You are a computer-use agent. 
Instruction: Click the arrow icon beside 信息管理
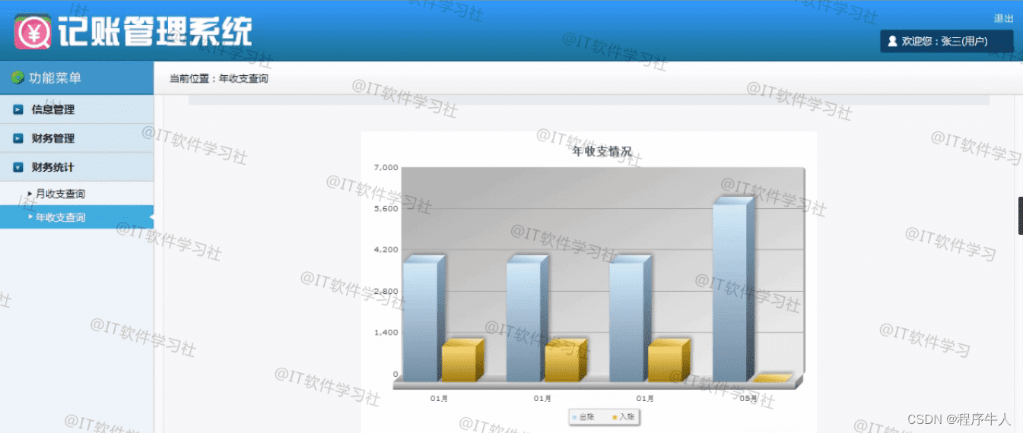(18, 109)
